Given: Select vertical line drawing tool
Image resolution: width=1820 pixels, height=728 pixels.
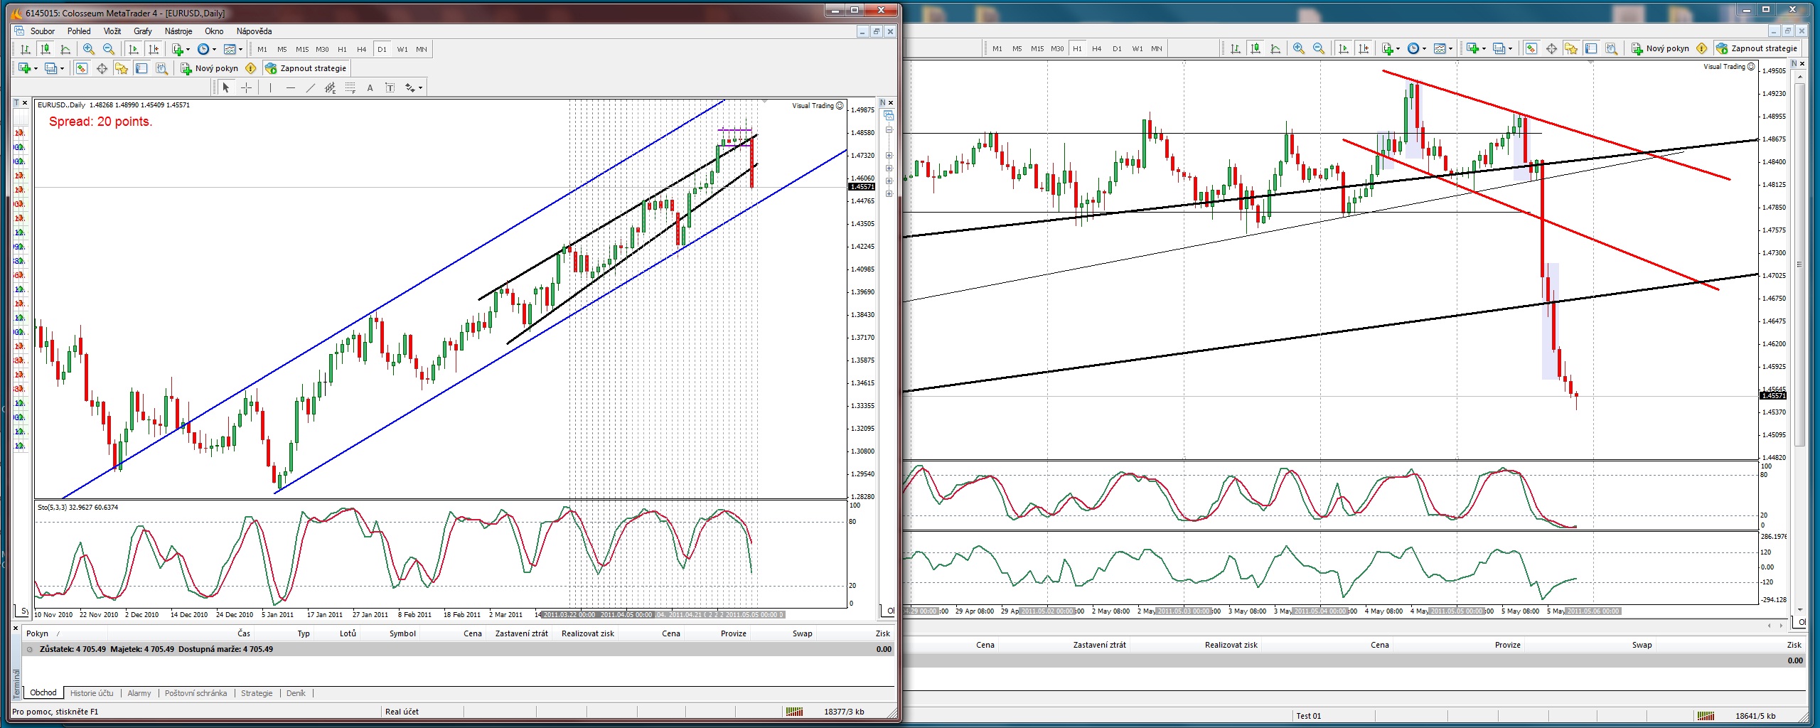Looking at the screenshot, I should coord(270,87).
